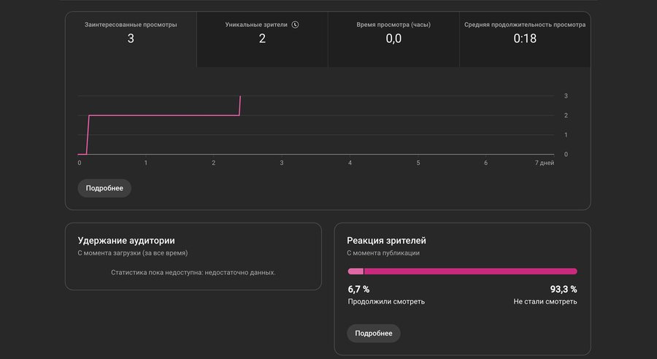Click the "6,7 %" percentage value
Viewport: 657px width, 359px height.
click(x=358, y=289)
